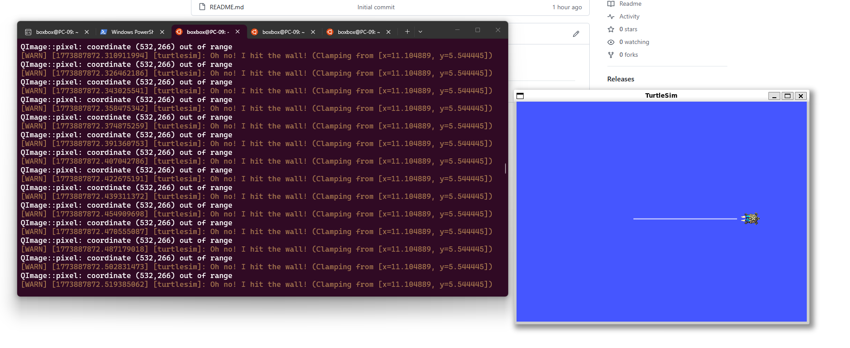The width and height of the screenshot is (850, 348).
Task: Close the terminal window
Action: (x=498, y=30)
